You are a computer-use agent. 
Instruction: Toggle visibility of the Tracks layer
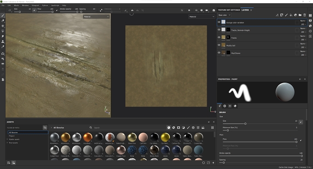219,37
